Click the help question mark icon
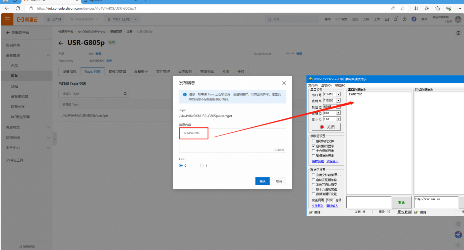This screenshot has width=464, height=250. point(405,19)
